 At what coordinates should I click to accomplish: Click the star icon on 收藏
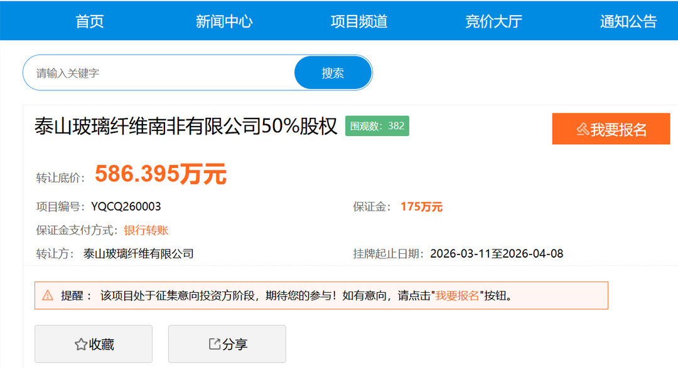coord(80,344)
